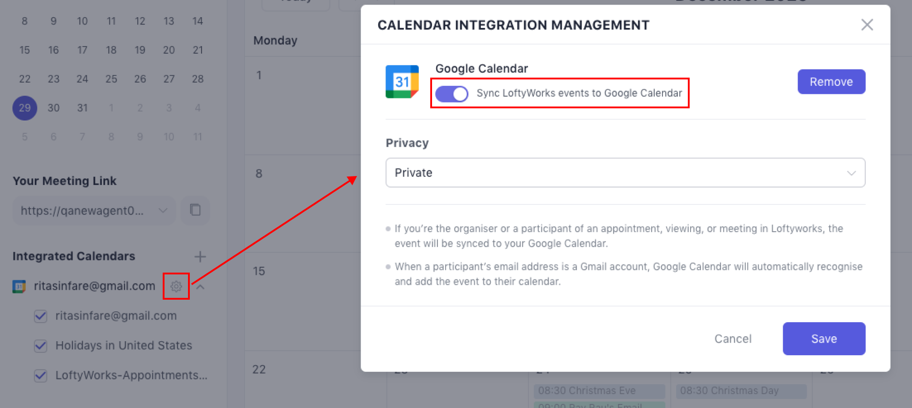912x408 pixels.
Task: Close the Calendar Integration Management dialog
Action: [867, 25]
